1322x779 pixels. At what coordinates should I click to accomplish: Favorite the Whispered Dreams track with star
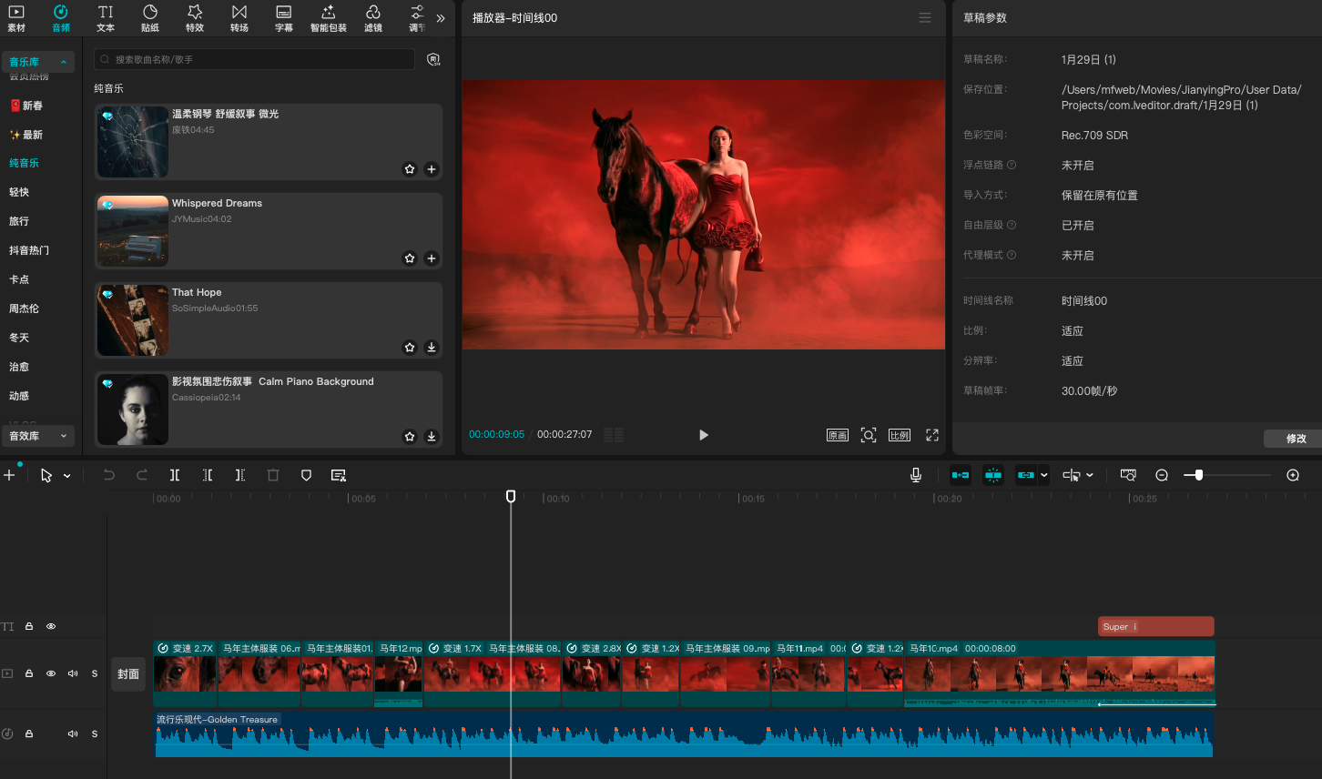pyautogui.click(x=410, y=258)
